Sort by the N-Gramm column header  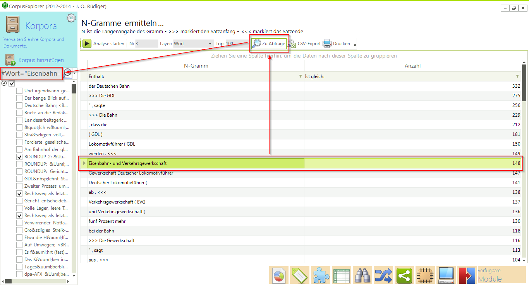pos(196,66)
